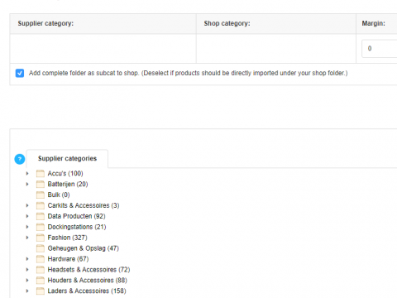
Task: Click the Data Producten folder icon
Action: 41,216
